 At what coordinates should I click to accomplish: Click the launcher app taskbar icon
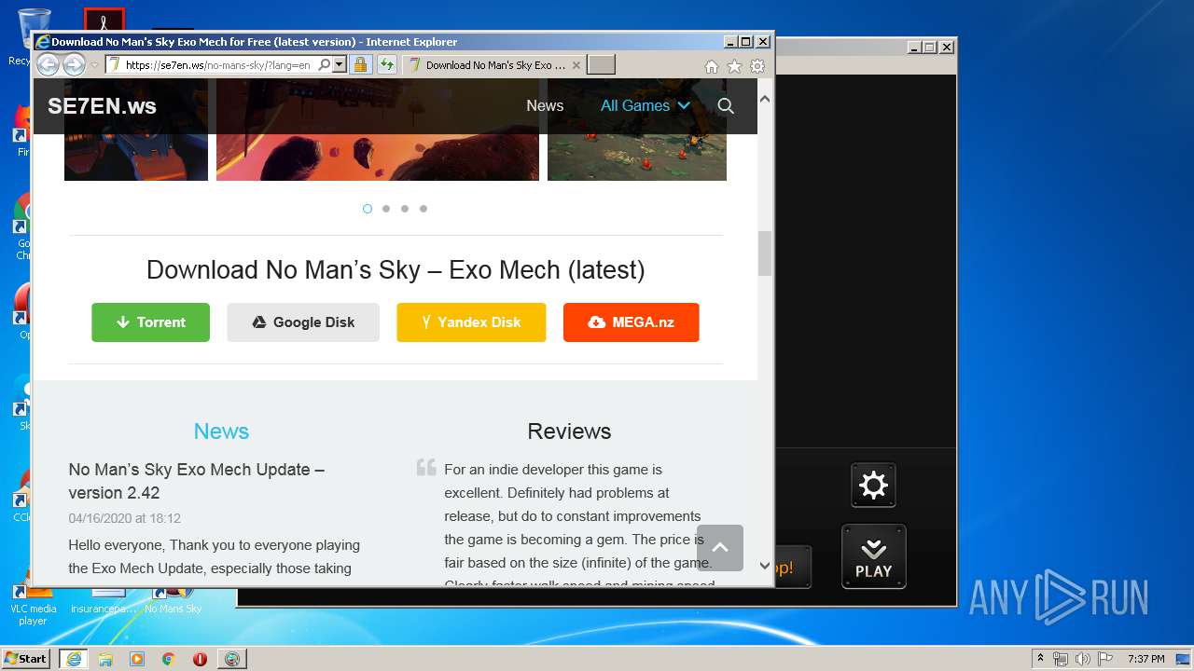pyautogui.click(x=231, y=659)
